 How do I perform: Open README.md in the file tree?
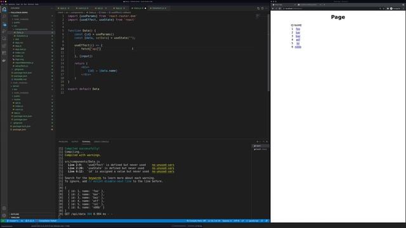coord(20,79)
